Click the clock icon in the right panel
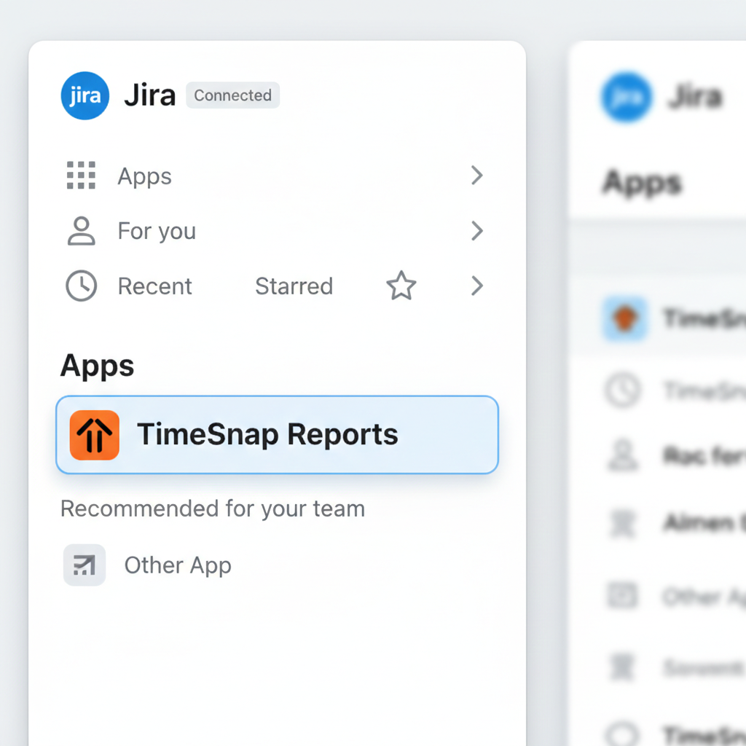The width and height of the screenshot is (746, 746). point(623,391)
